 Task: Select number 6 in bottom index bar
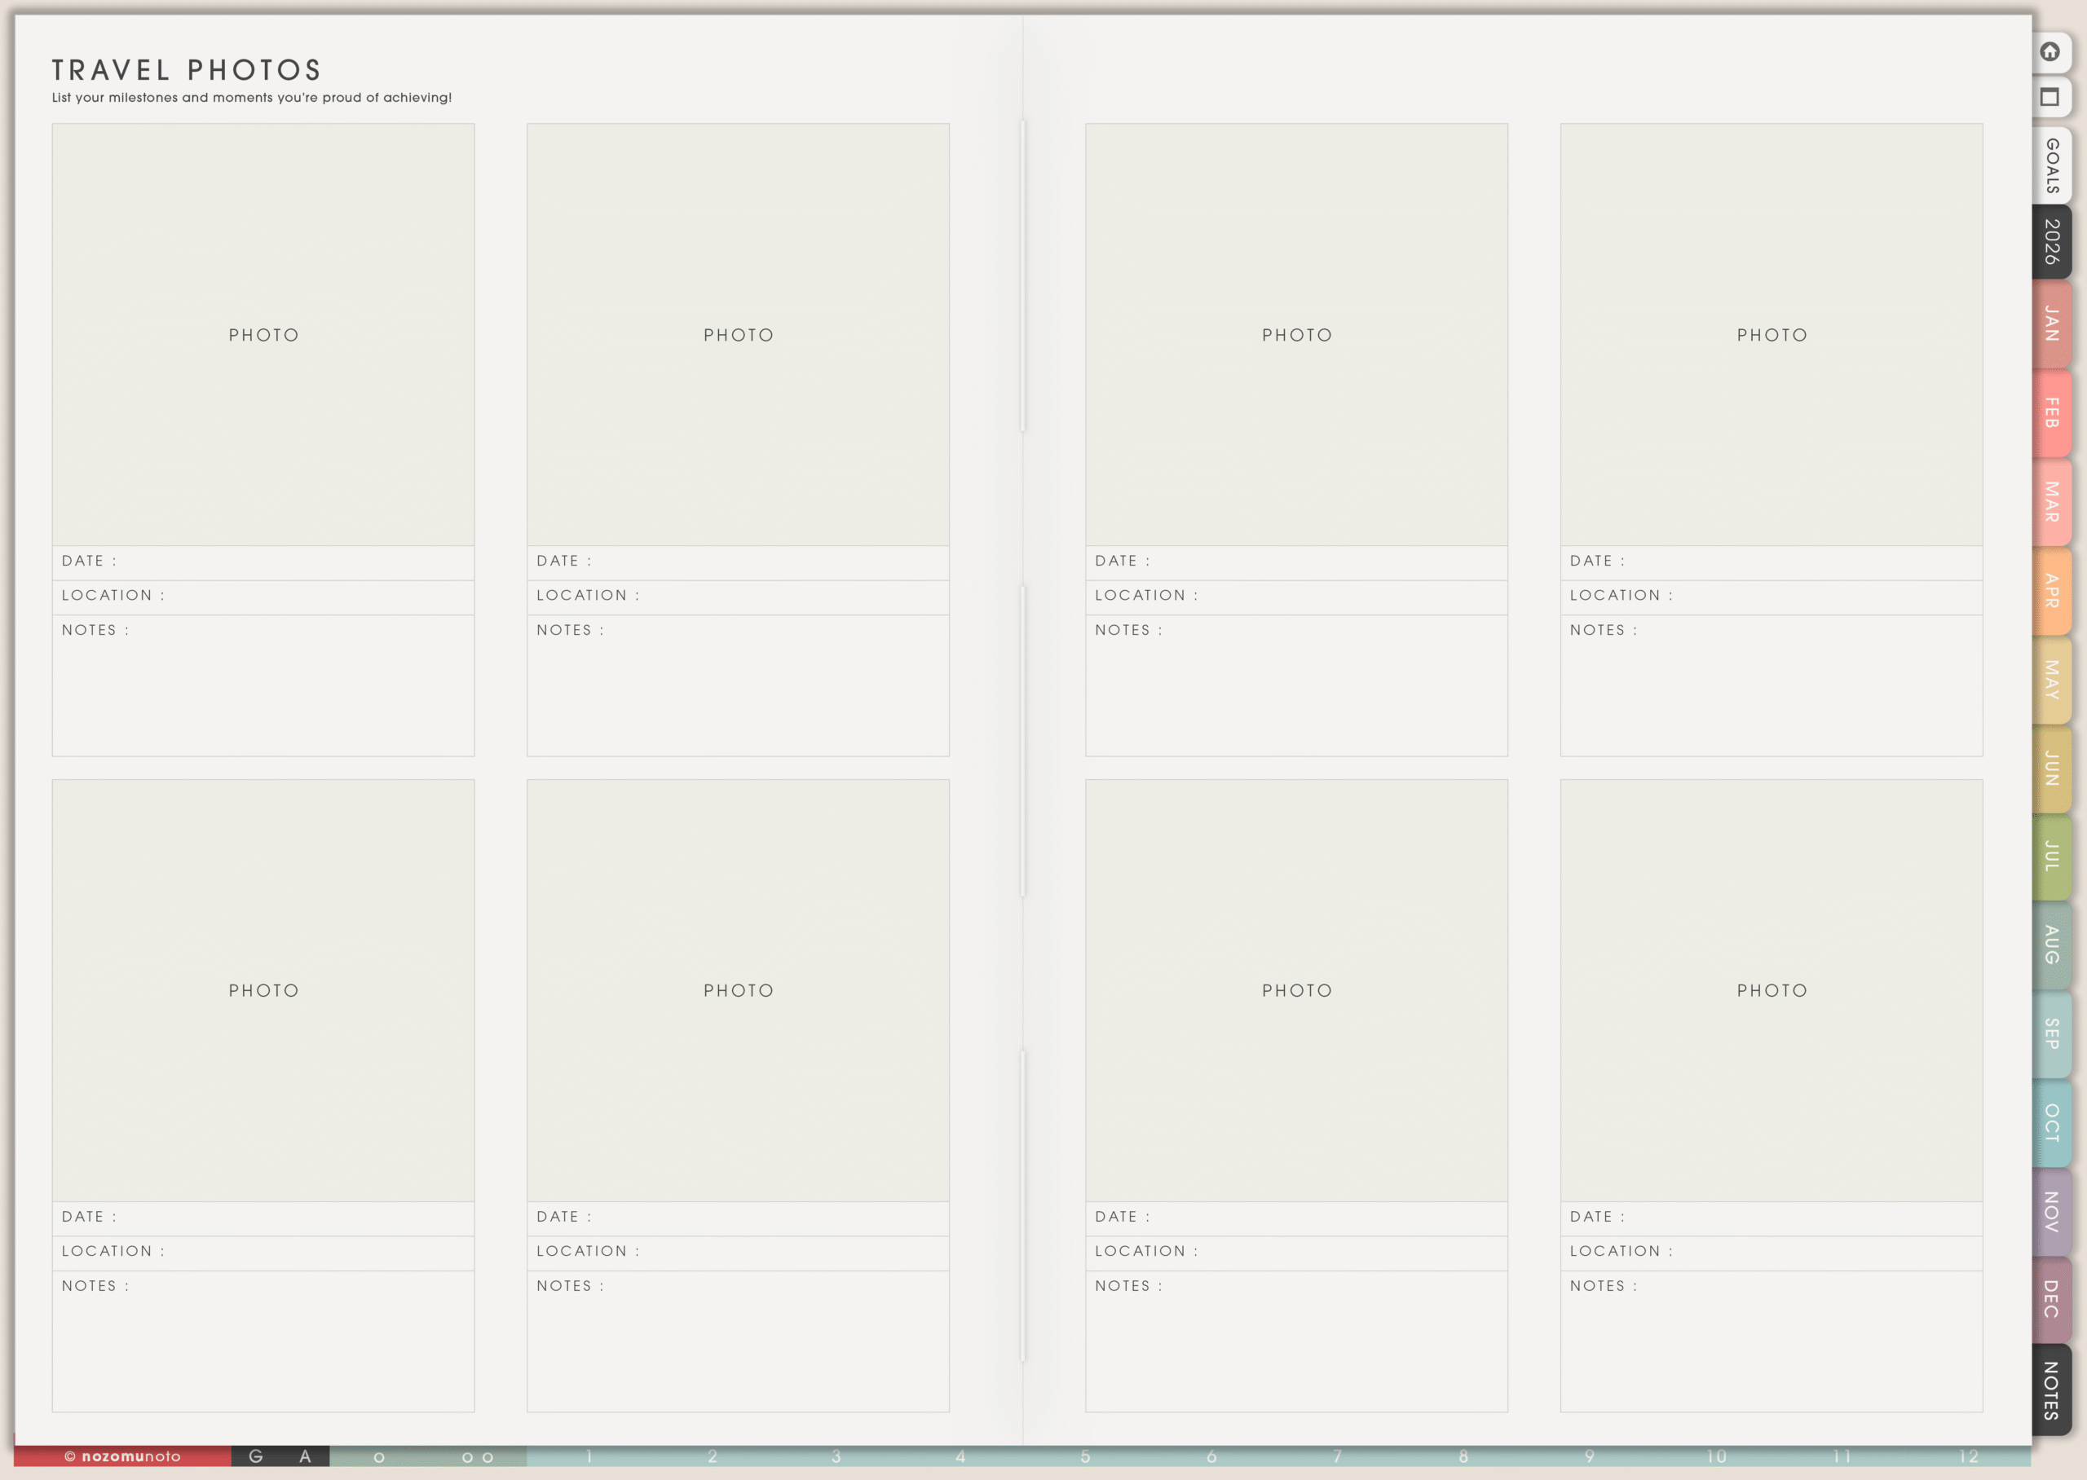pos(1211,1456)
